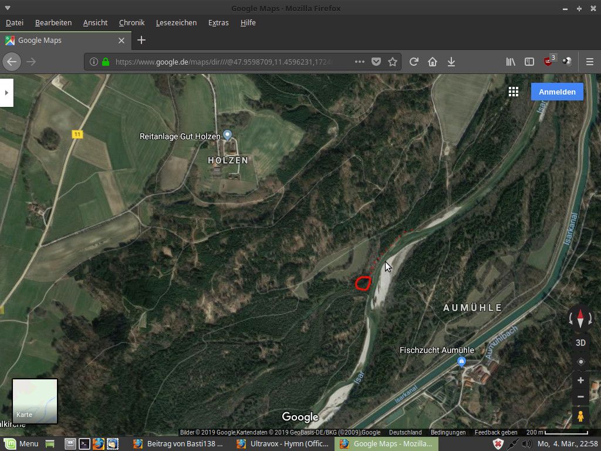Click the Feedback geben link
Screen dimensions: 601x451
(496, 432)
